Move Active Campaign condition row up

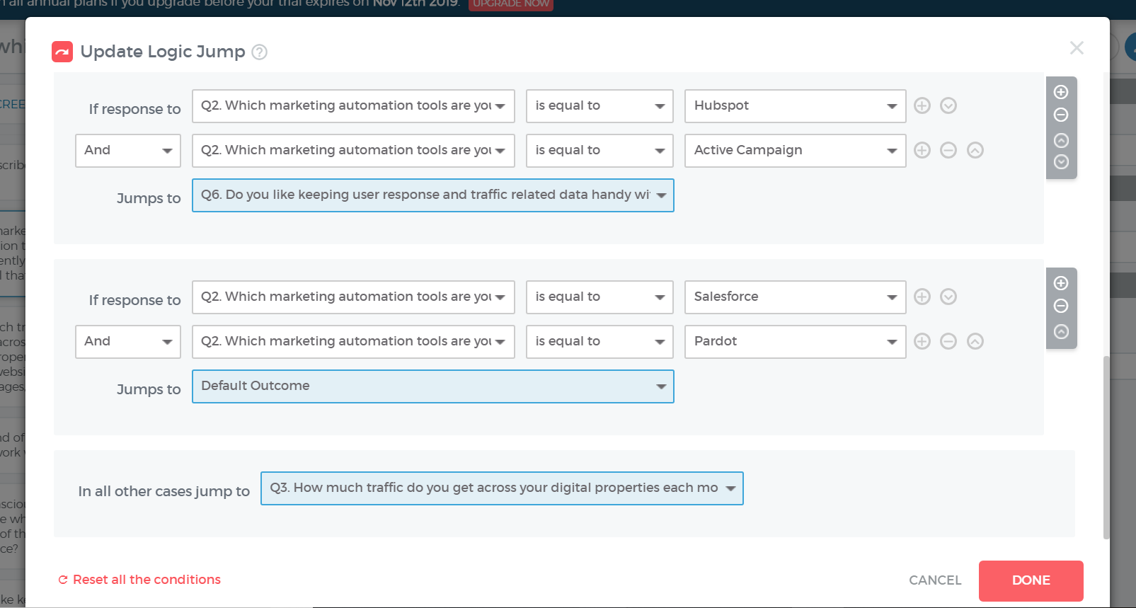coord(975,150)
